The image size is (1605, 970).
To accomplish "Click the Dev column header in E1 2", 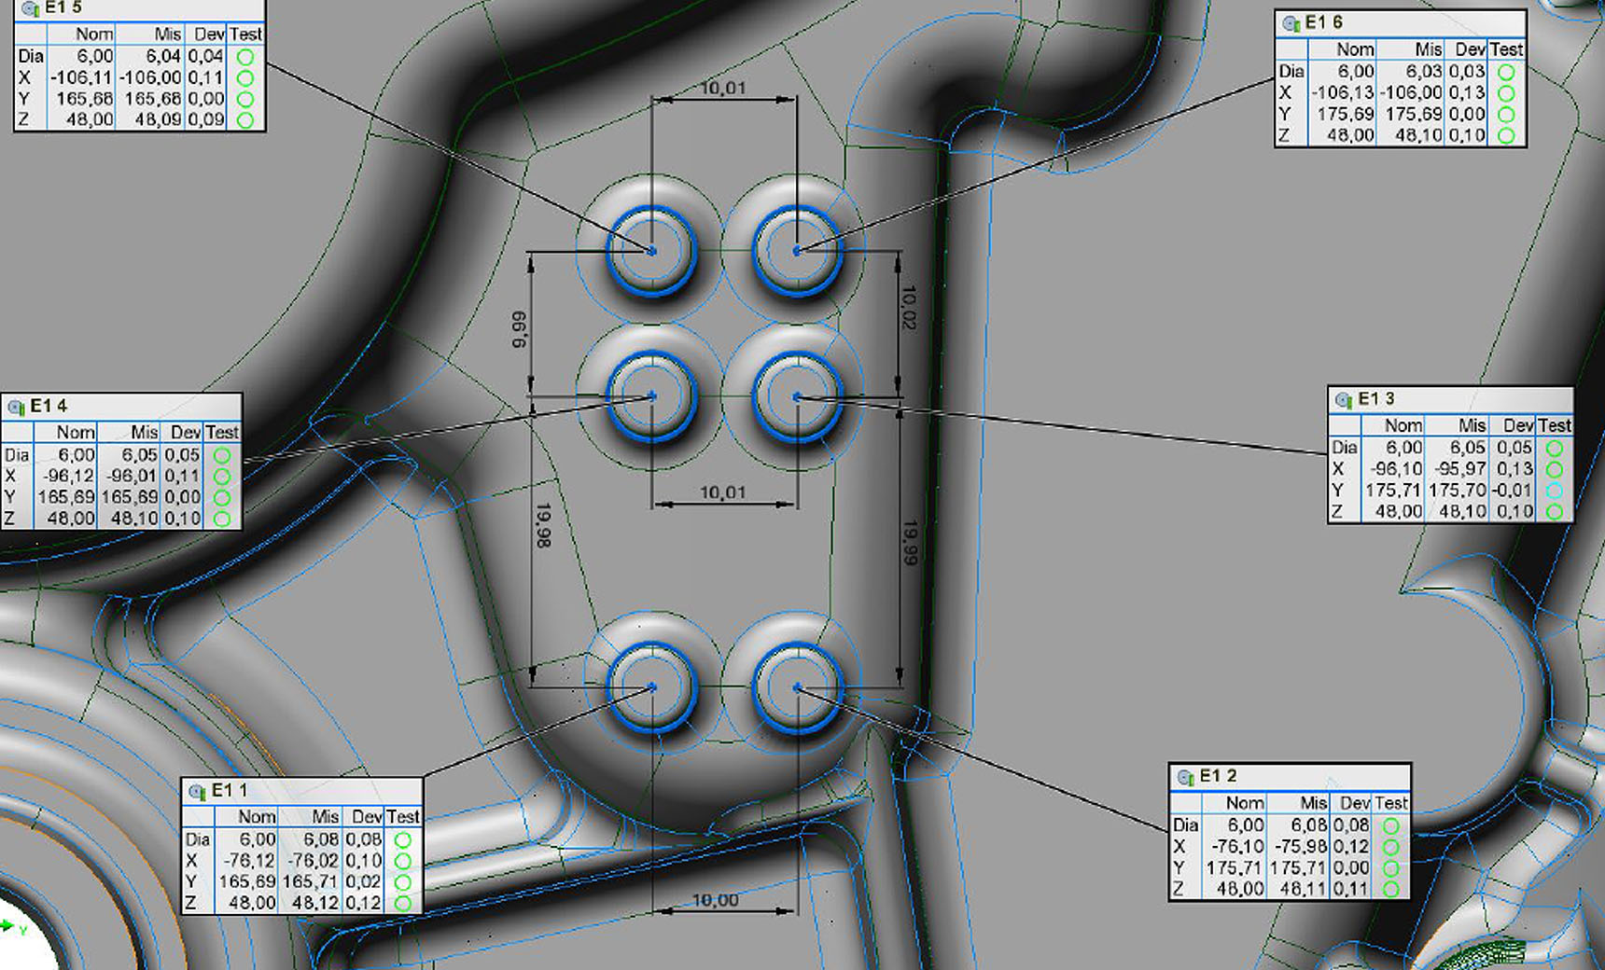I will point(1354,804).
